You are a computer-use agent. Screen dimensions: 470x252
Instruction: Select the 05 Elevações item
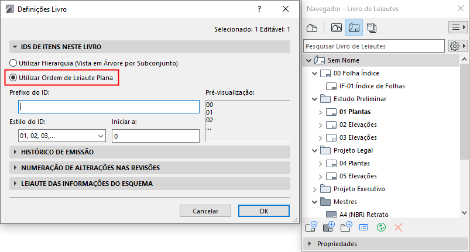(358, 176)
